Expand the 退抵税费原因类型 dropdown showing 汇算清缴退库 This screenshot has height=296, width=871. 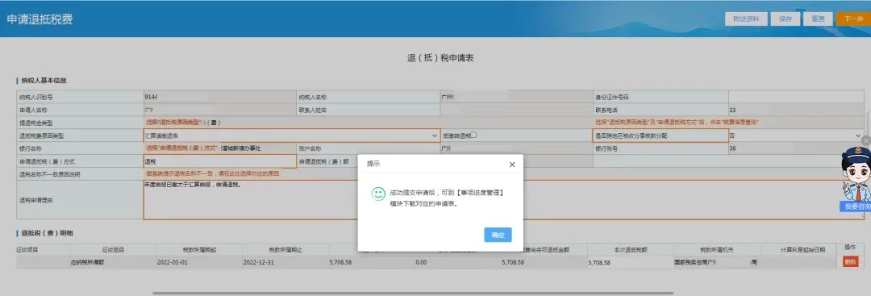coord(292,135)
